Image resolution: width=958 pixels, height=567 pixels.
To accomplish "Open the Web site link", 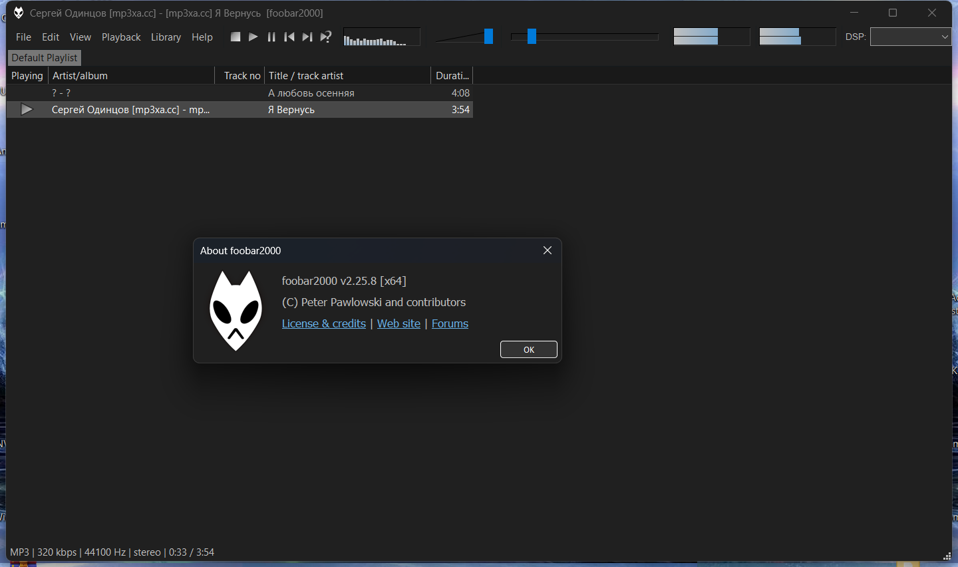I will tap(399, 323).
